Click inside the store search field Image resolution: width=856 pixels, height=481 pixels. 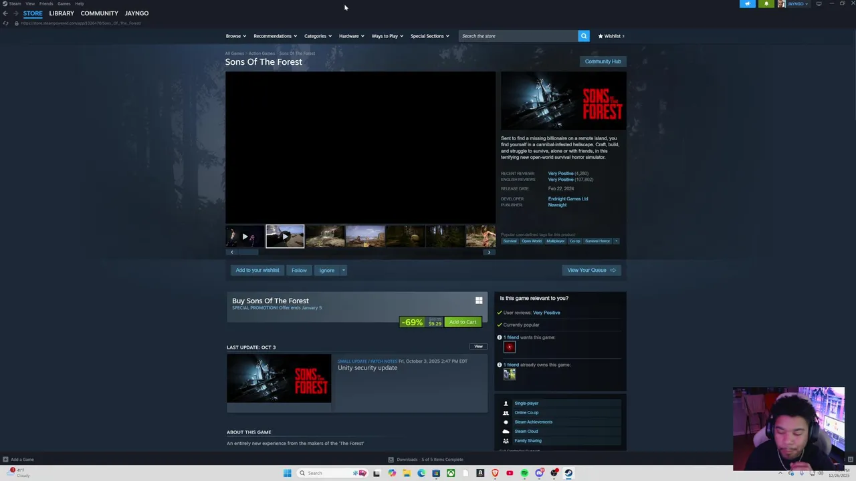(518, 36)
